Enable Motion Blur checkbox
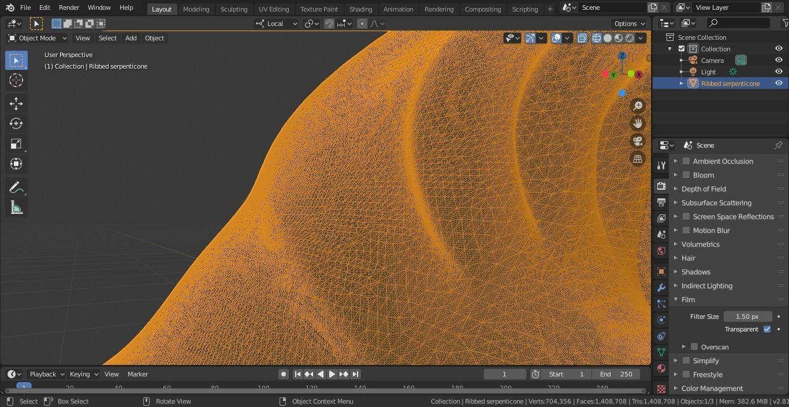 pyautogui.click(x=686, y=230)
